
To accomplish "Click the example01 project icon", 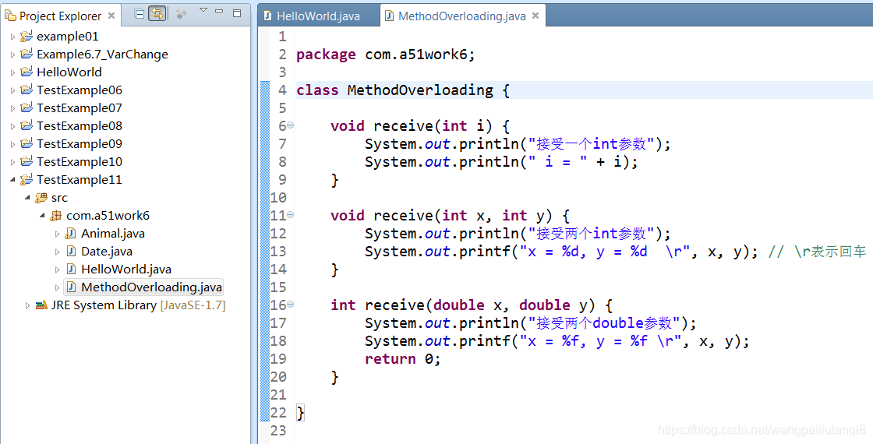I will 27,36.
